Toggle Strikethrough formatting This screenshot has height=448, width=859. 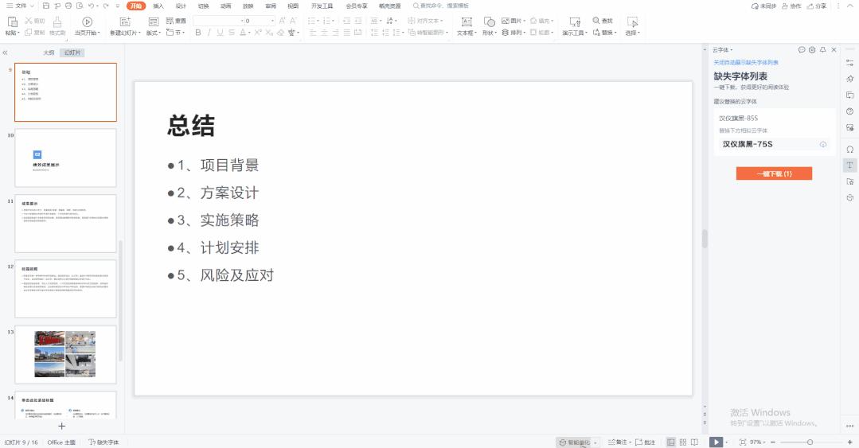[x=231, y=33]
